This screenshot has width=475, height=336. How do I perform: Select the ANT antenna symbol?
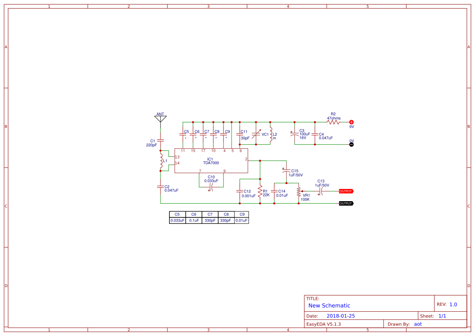tap(160, 117)
